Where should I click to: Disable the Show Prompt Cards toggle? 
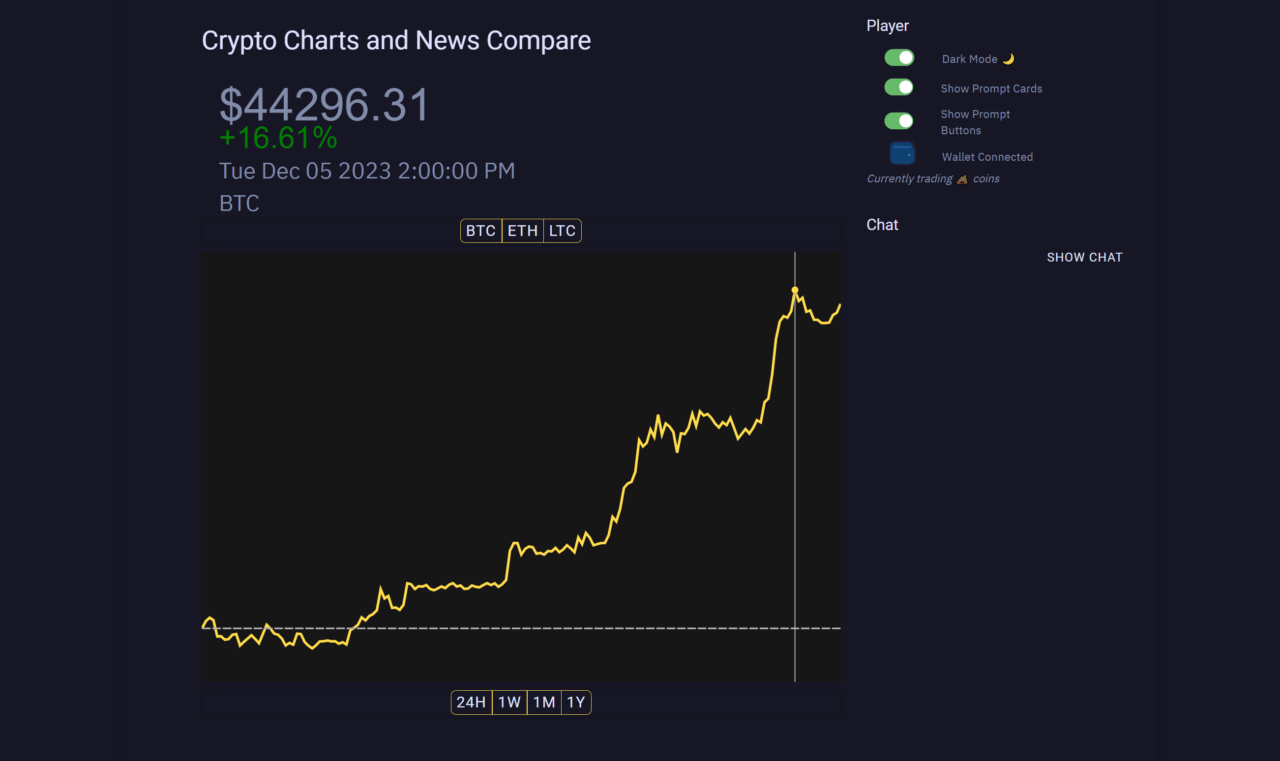tap(899, 87)
